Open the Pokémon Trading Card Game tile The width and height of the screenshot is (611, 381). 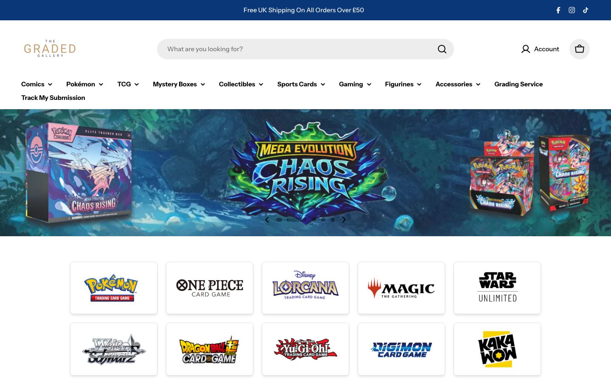pos(114,288)
